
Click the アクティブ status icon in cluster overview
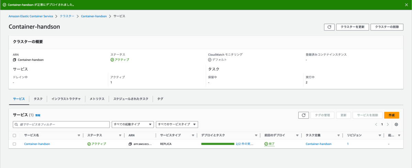[x=112, y=60]
